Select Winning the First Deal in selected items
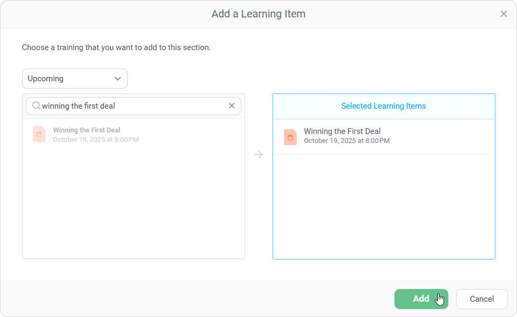This screenshot has height=317, width=517. tap(342, 131)
